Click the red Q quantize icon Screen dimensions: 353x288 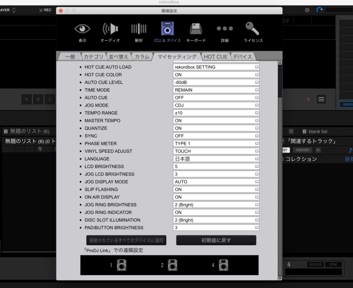tap(308, 99)
